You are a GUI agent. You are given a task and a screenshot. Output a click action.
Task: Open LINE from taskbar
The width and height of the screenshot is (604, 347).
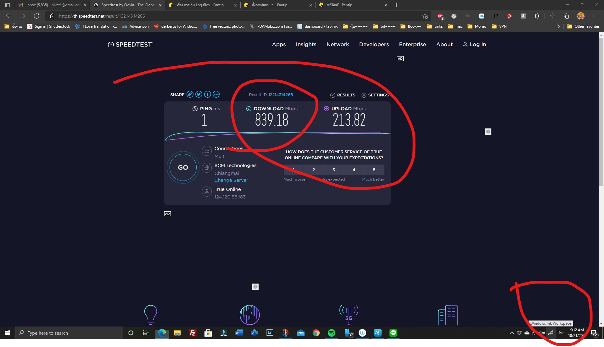coord(393,333)
